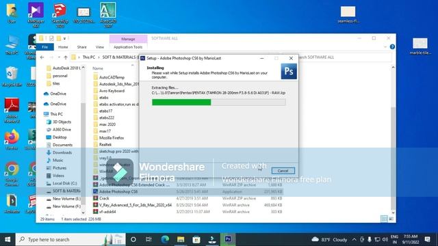Click This PC in address bar

tap(89, 57)
